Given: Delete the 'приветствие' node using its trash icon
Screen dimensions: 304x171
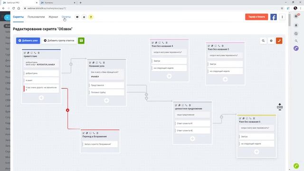Looking at the screenshot, I should 38,53.
